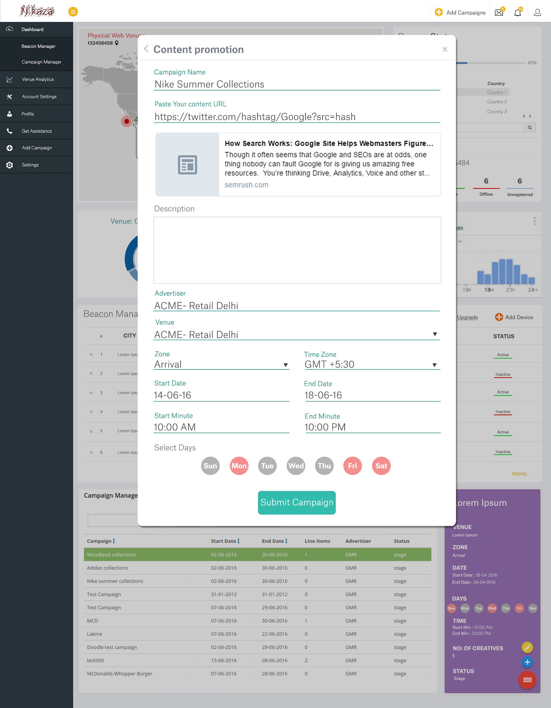551x708 pixels.
Task: Click Add Device link
Action: click(514, 317)
